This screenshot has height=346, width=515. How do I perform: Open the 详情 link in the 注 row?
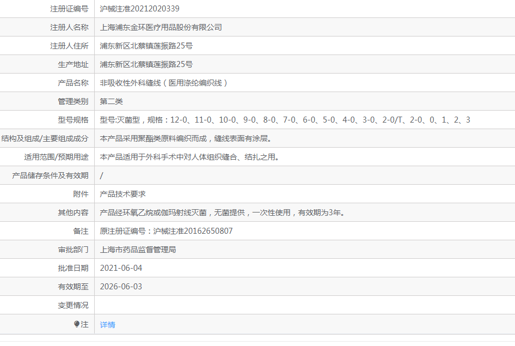[107, 325]
